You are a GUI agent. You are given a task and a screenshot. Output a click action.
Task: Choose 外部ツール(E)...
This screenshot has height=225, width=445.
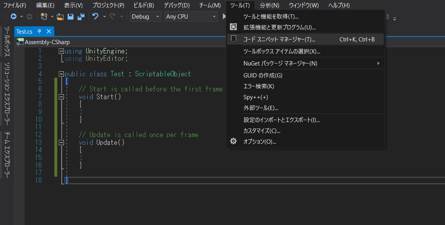coord(305,108)
